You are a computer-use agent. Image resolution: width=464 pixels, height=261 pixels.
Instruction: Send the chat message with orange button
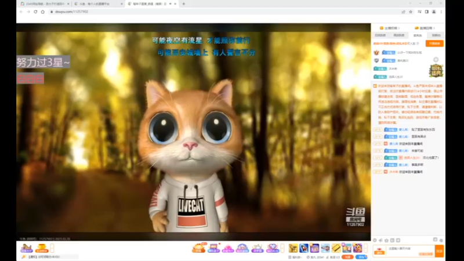(x=440, y=251)
